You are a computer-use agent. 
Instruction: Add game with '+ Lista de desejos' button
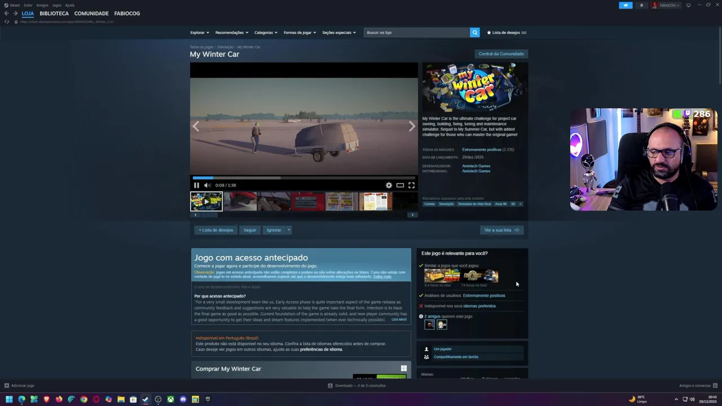point(215,230)
